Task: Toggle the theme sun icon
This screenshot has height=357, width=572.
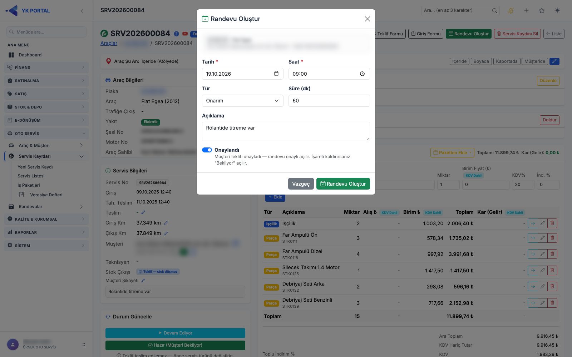Action: click(x=557, y=10)
